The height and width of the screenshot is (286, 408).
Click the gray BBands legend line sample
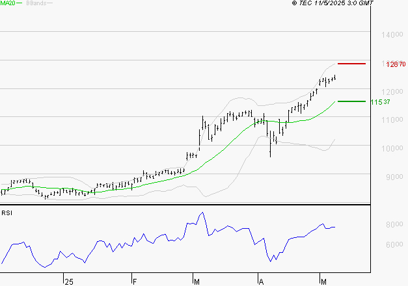pos(49,4)
